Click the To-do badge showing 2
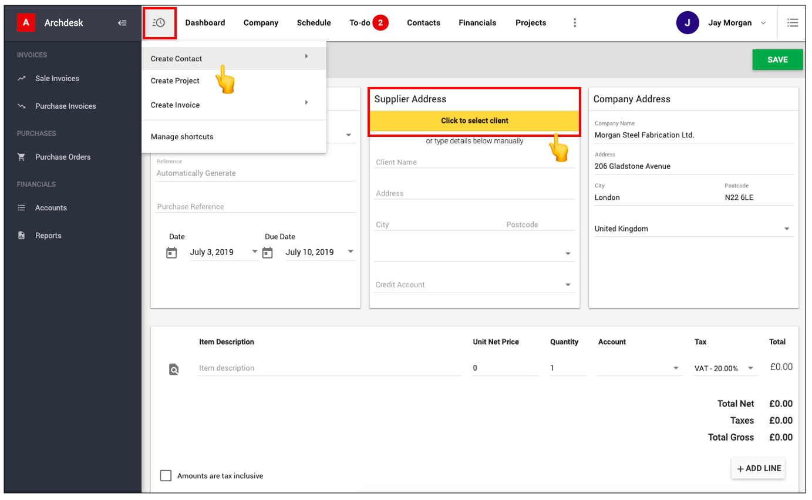 point(380,23)
